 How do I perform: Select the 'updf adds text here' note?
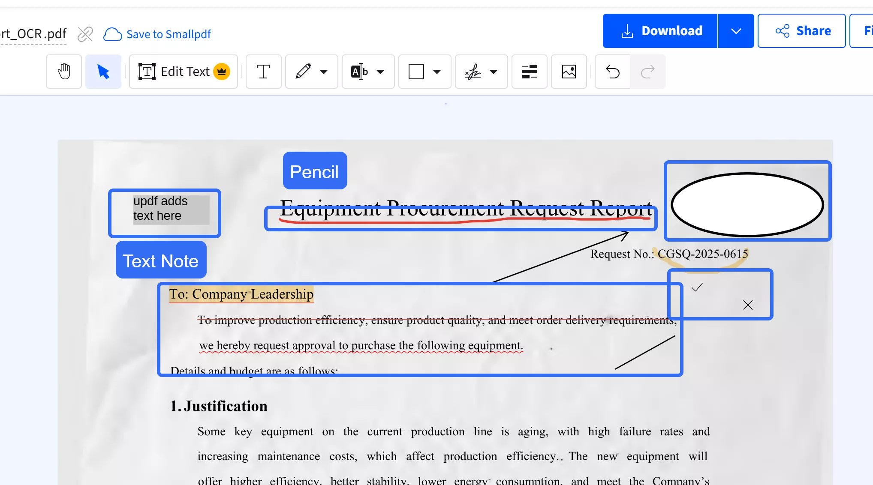pos(171,210)
